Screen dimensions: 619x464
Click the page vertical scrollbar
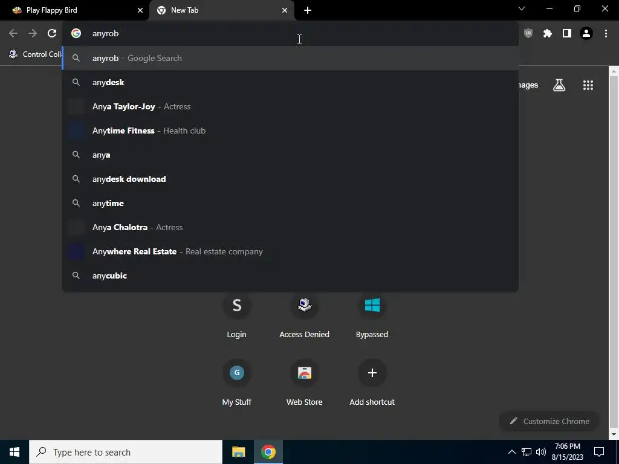(x=614, y=253)
